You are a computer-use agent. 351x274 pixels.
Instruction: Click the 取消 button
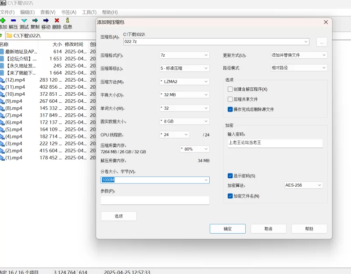269,229
